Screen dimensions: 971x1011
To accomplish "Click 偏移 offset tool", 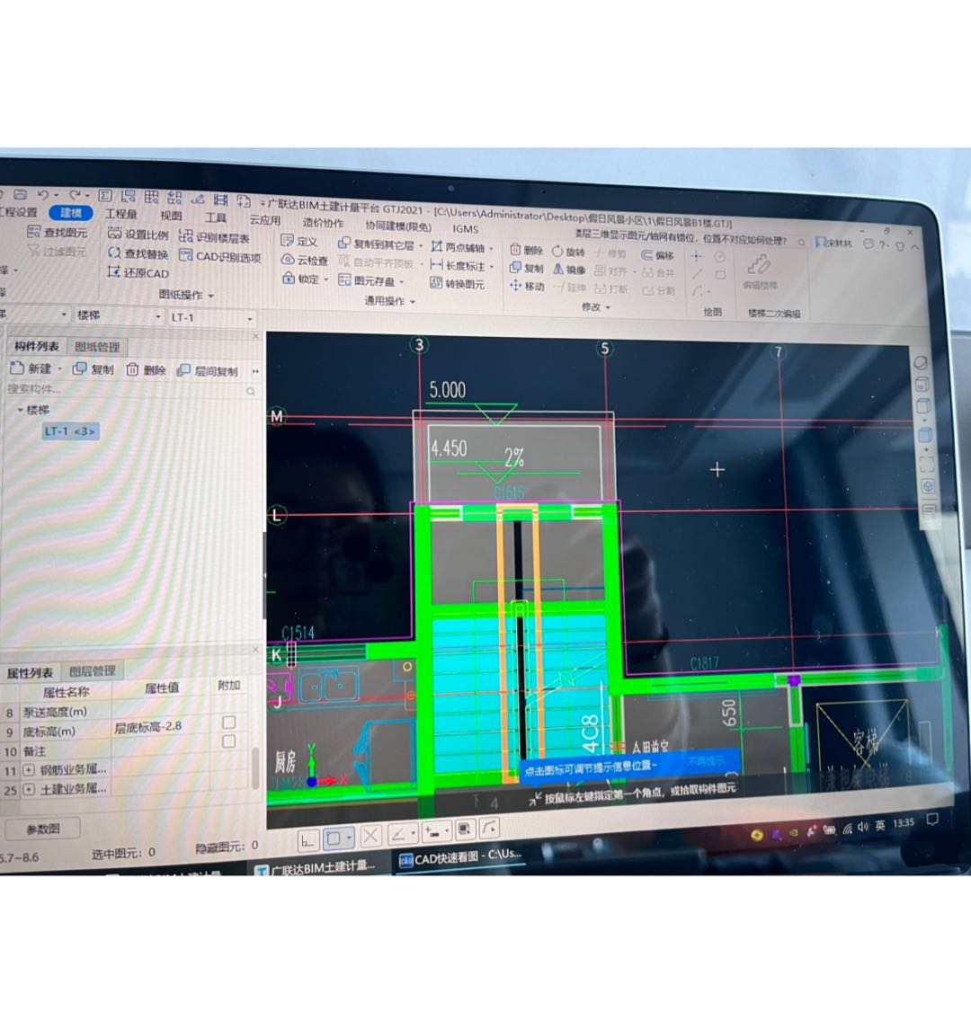I will [657, 255].
